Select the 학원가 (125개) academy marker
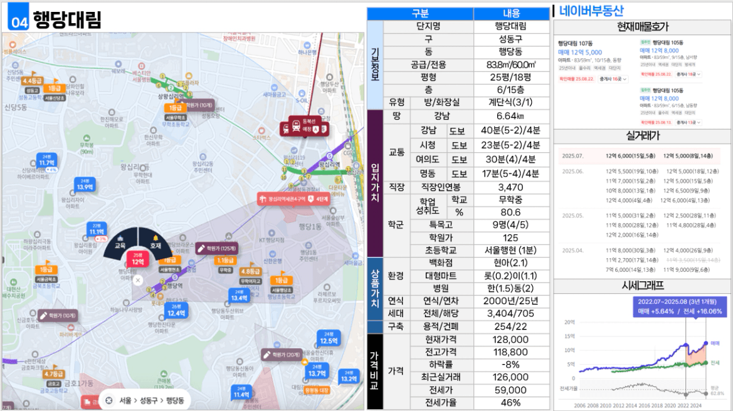The image size is (733, 411). 216,249
